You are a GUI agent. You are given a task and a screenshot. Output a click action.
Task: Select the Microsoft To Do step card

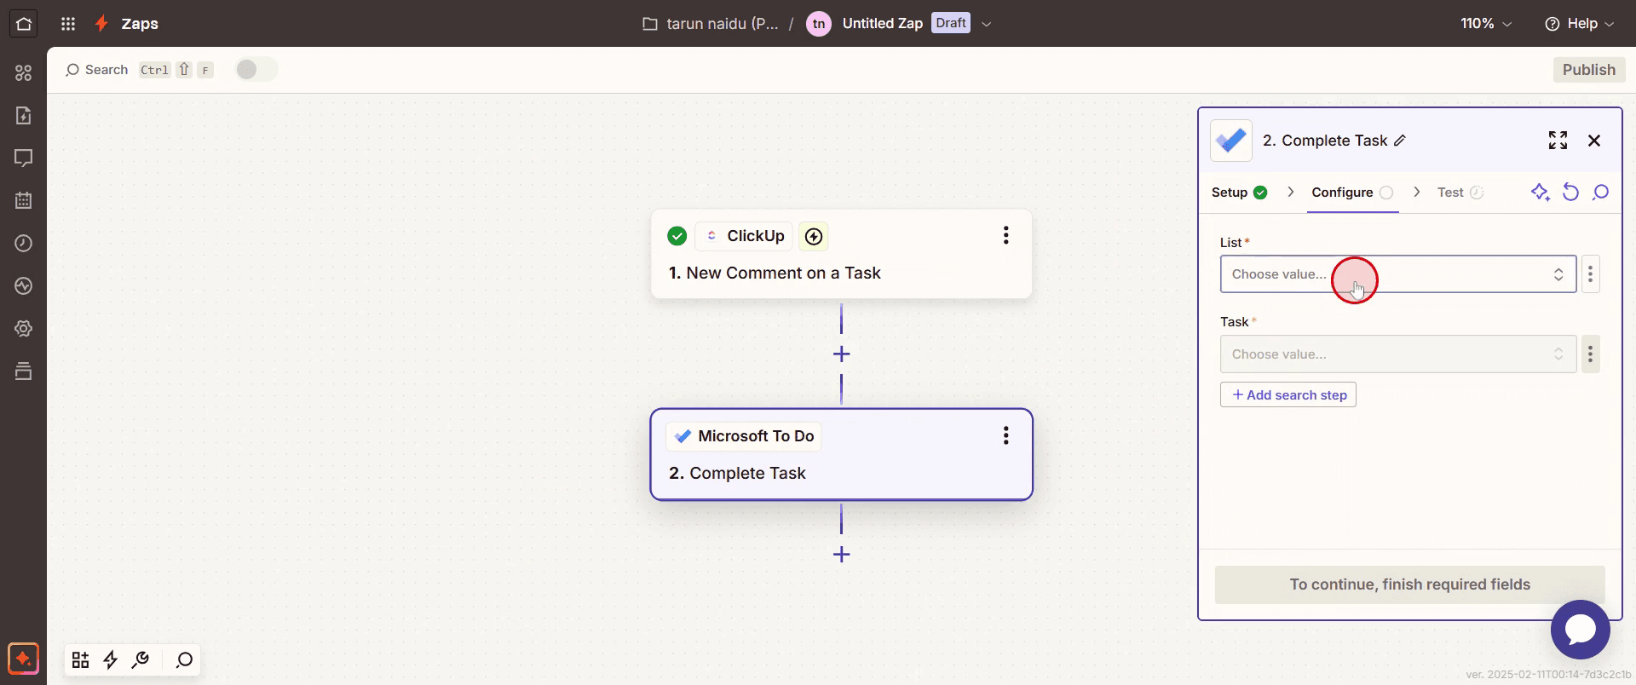(x=841, y=455)
